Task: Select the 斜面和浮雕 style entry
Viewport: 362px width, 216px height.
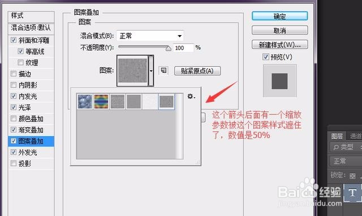Action: (34, 40)
